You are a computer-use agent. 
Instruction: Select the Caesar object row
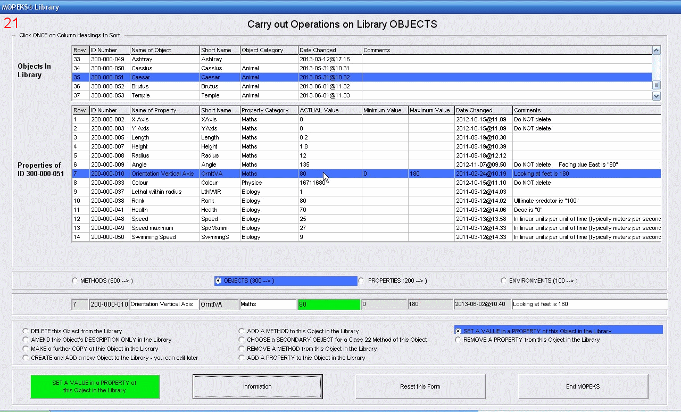pos(362,77)
